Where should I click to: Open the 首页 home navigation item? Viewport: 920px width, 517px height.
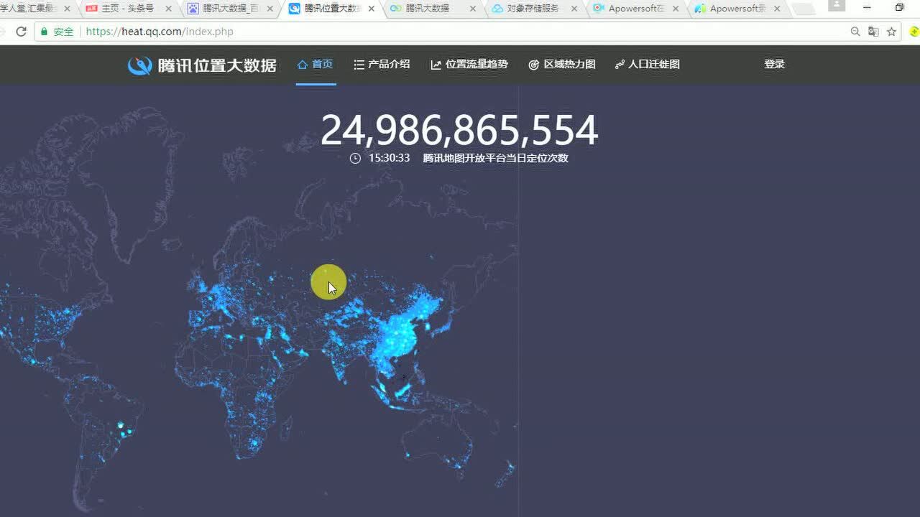coord(316,64)
